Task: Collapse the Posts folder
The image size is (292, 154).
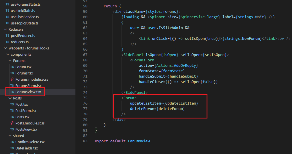Action: tap(10, 98)
